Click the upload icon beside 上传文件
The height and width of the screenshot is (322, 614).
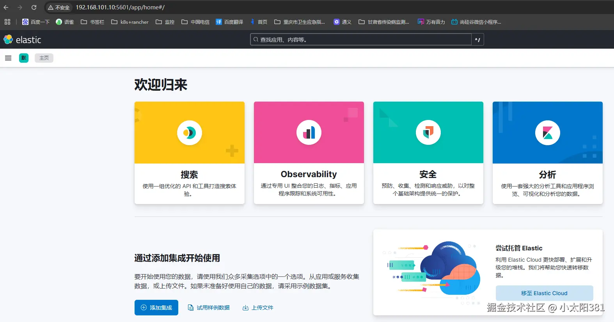[x=245, y=308]
